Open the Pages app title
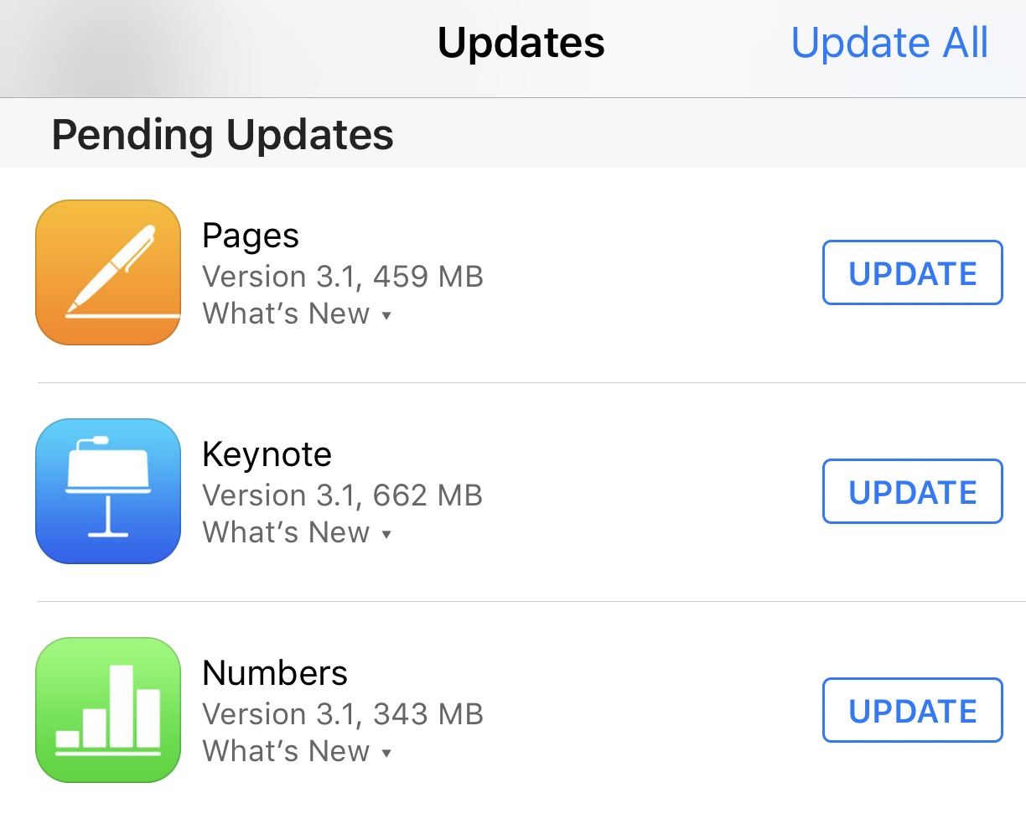 tap(251, 236)
